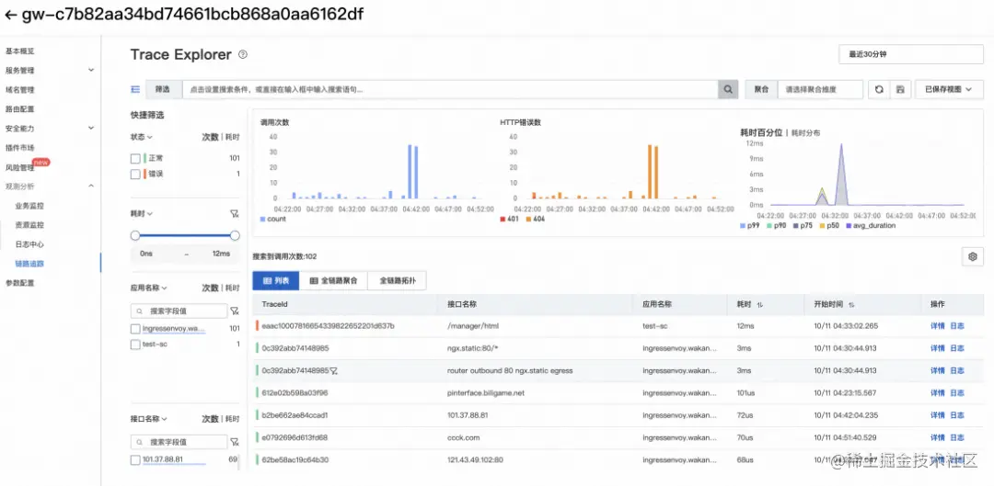Open 详情 for pinterface.biligame.net trace
This screenshot has width=994, height=486.
click(x=938, y=393)
